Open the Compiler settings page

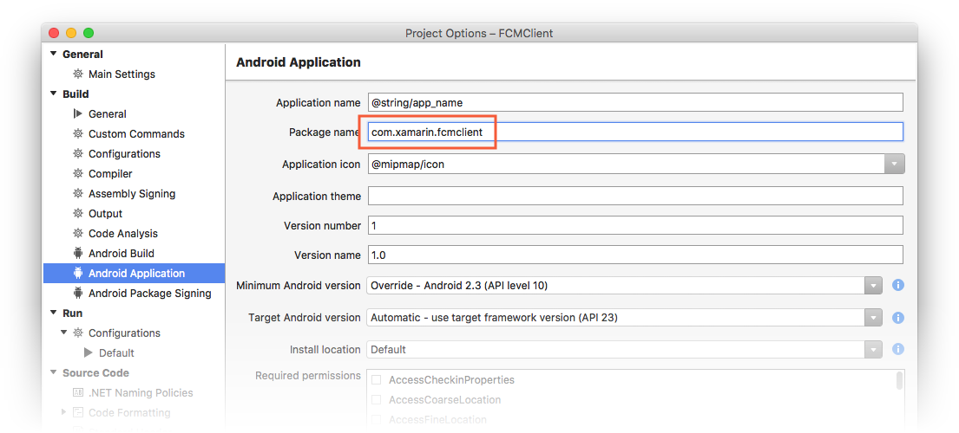110,174
